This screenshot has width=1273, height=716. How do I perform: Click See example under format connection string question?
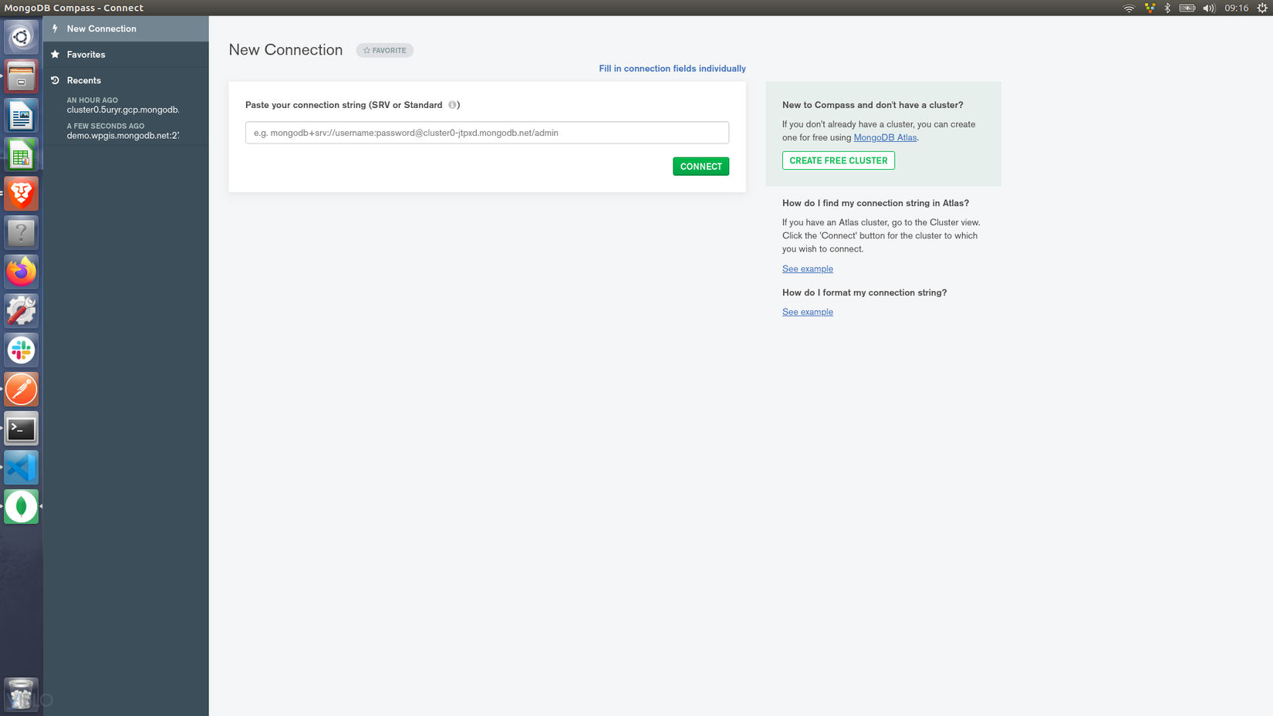click(808, 312)
